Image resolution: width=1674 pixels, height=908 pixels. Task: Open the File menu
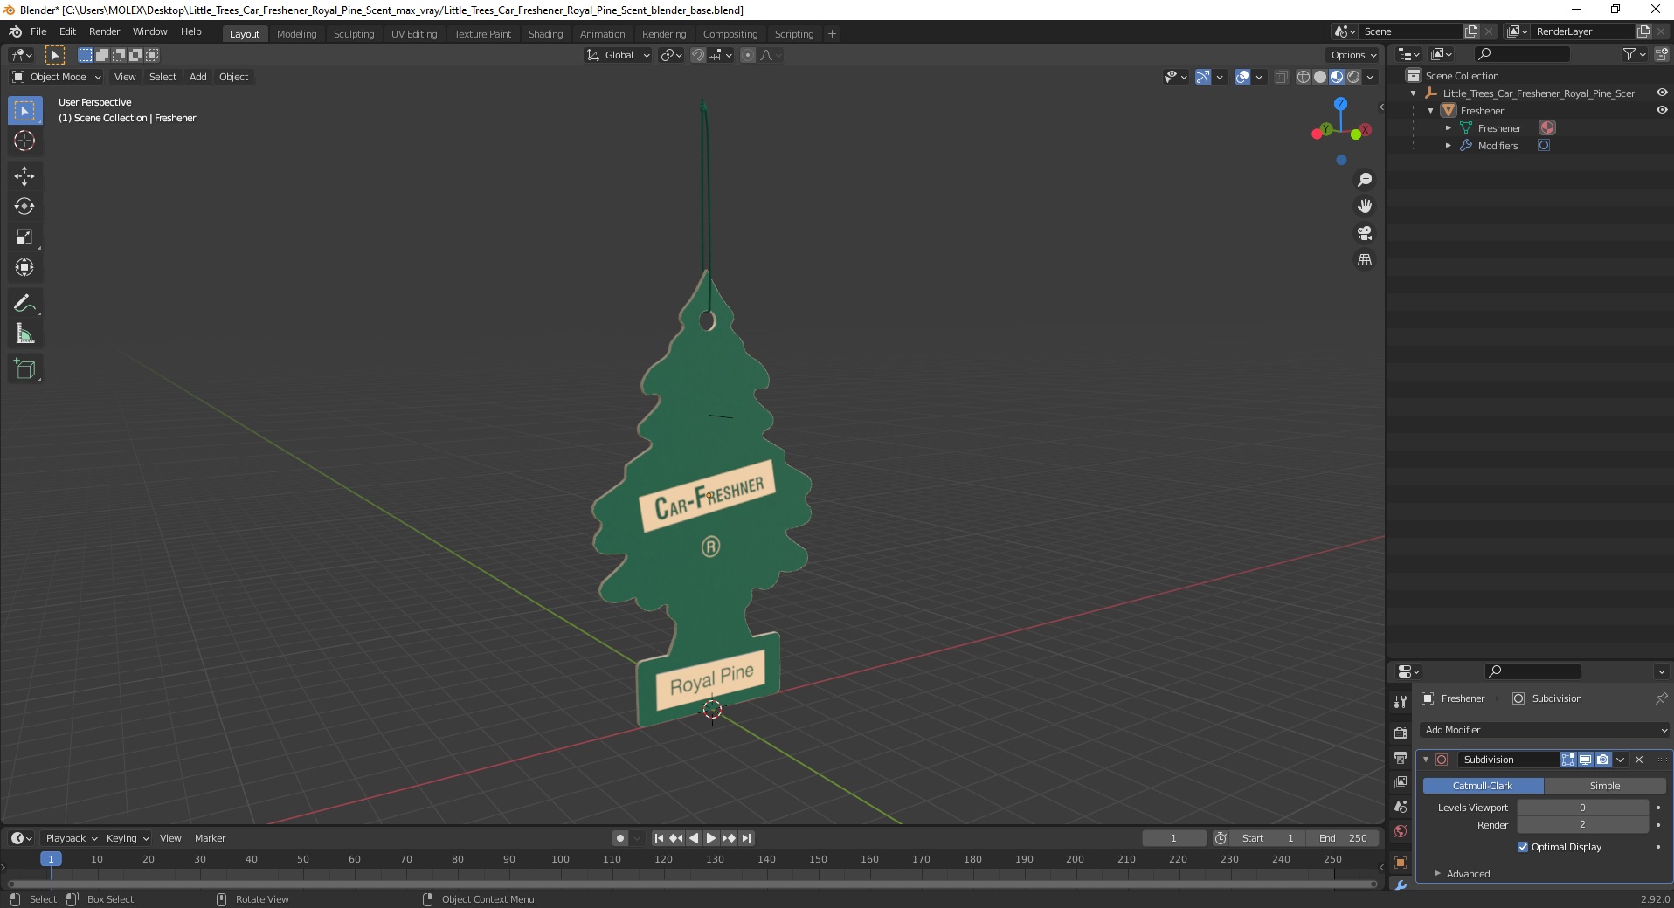click(38, 31)
